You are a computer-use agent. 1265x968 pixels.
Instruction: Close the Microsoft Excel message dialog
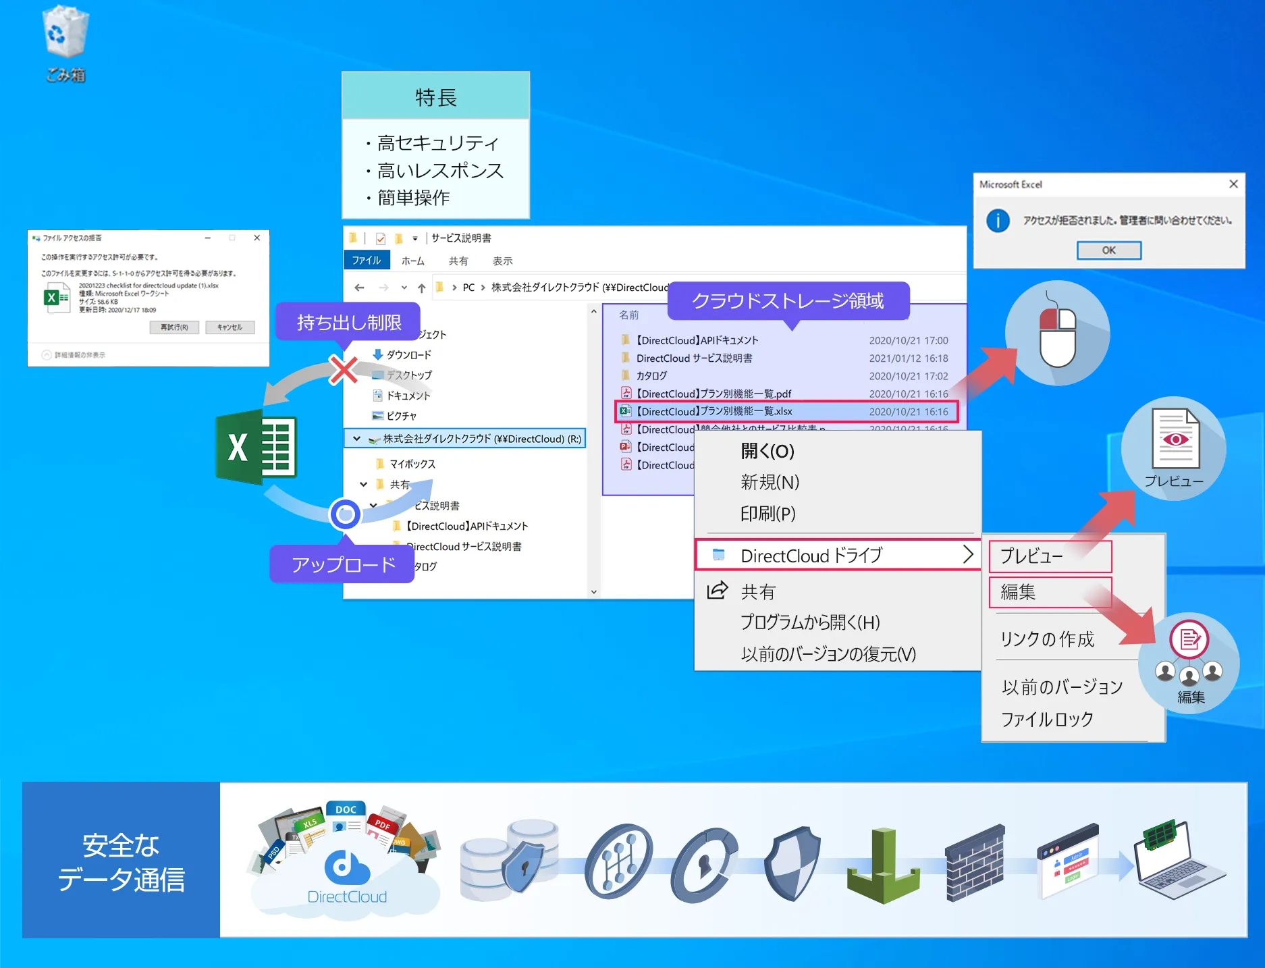(x=1233, y=184)
